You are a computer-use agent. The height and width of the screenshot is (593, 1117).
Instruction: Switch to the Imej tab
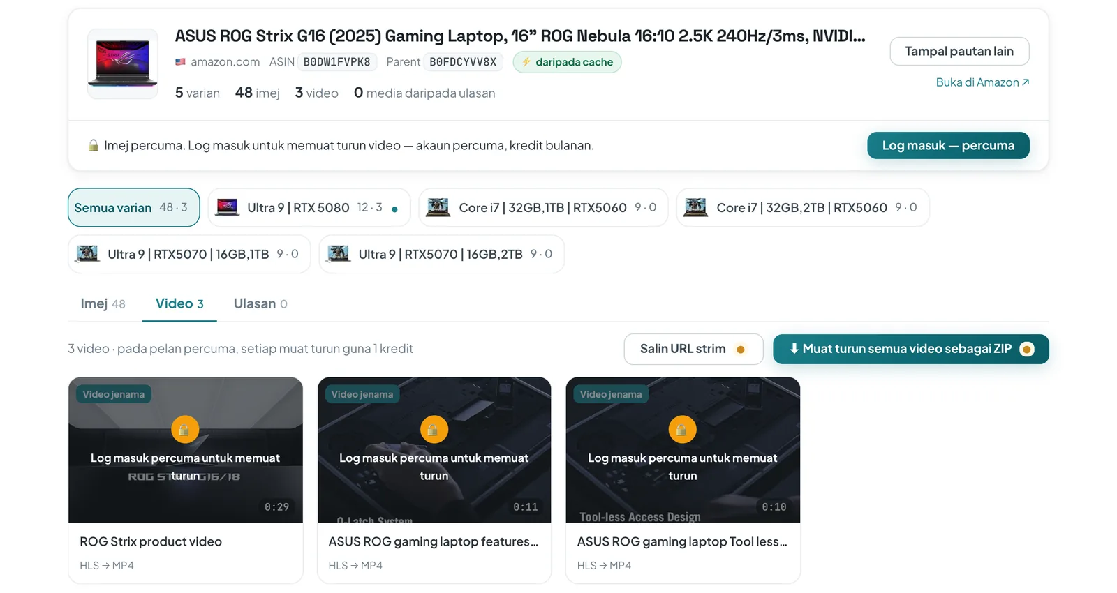coord(103,303)
